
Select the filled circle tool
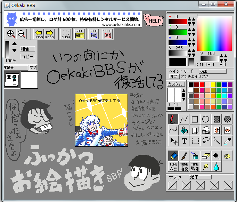pyautogui.click(x=227, y=119)
